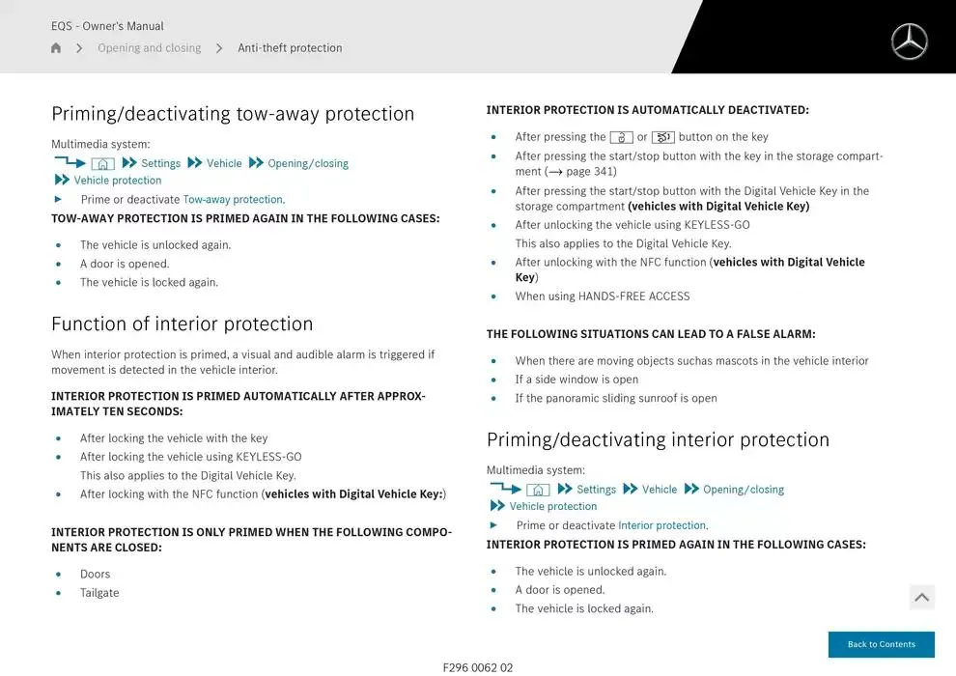Click the chevron before 'Anti-theft protection'
This screenshot has height=676, width=956.
point(219,48)
